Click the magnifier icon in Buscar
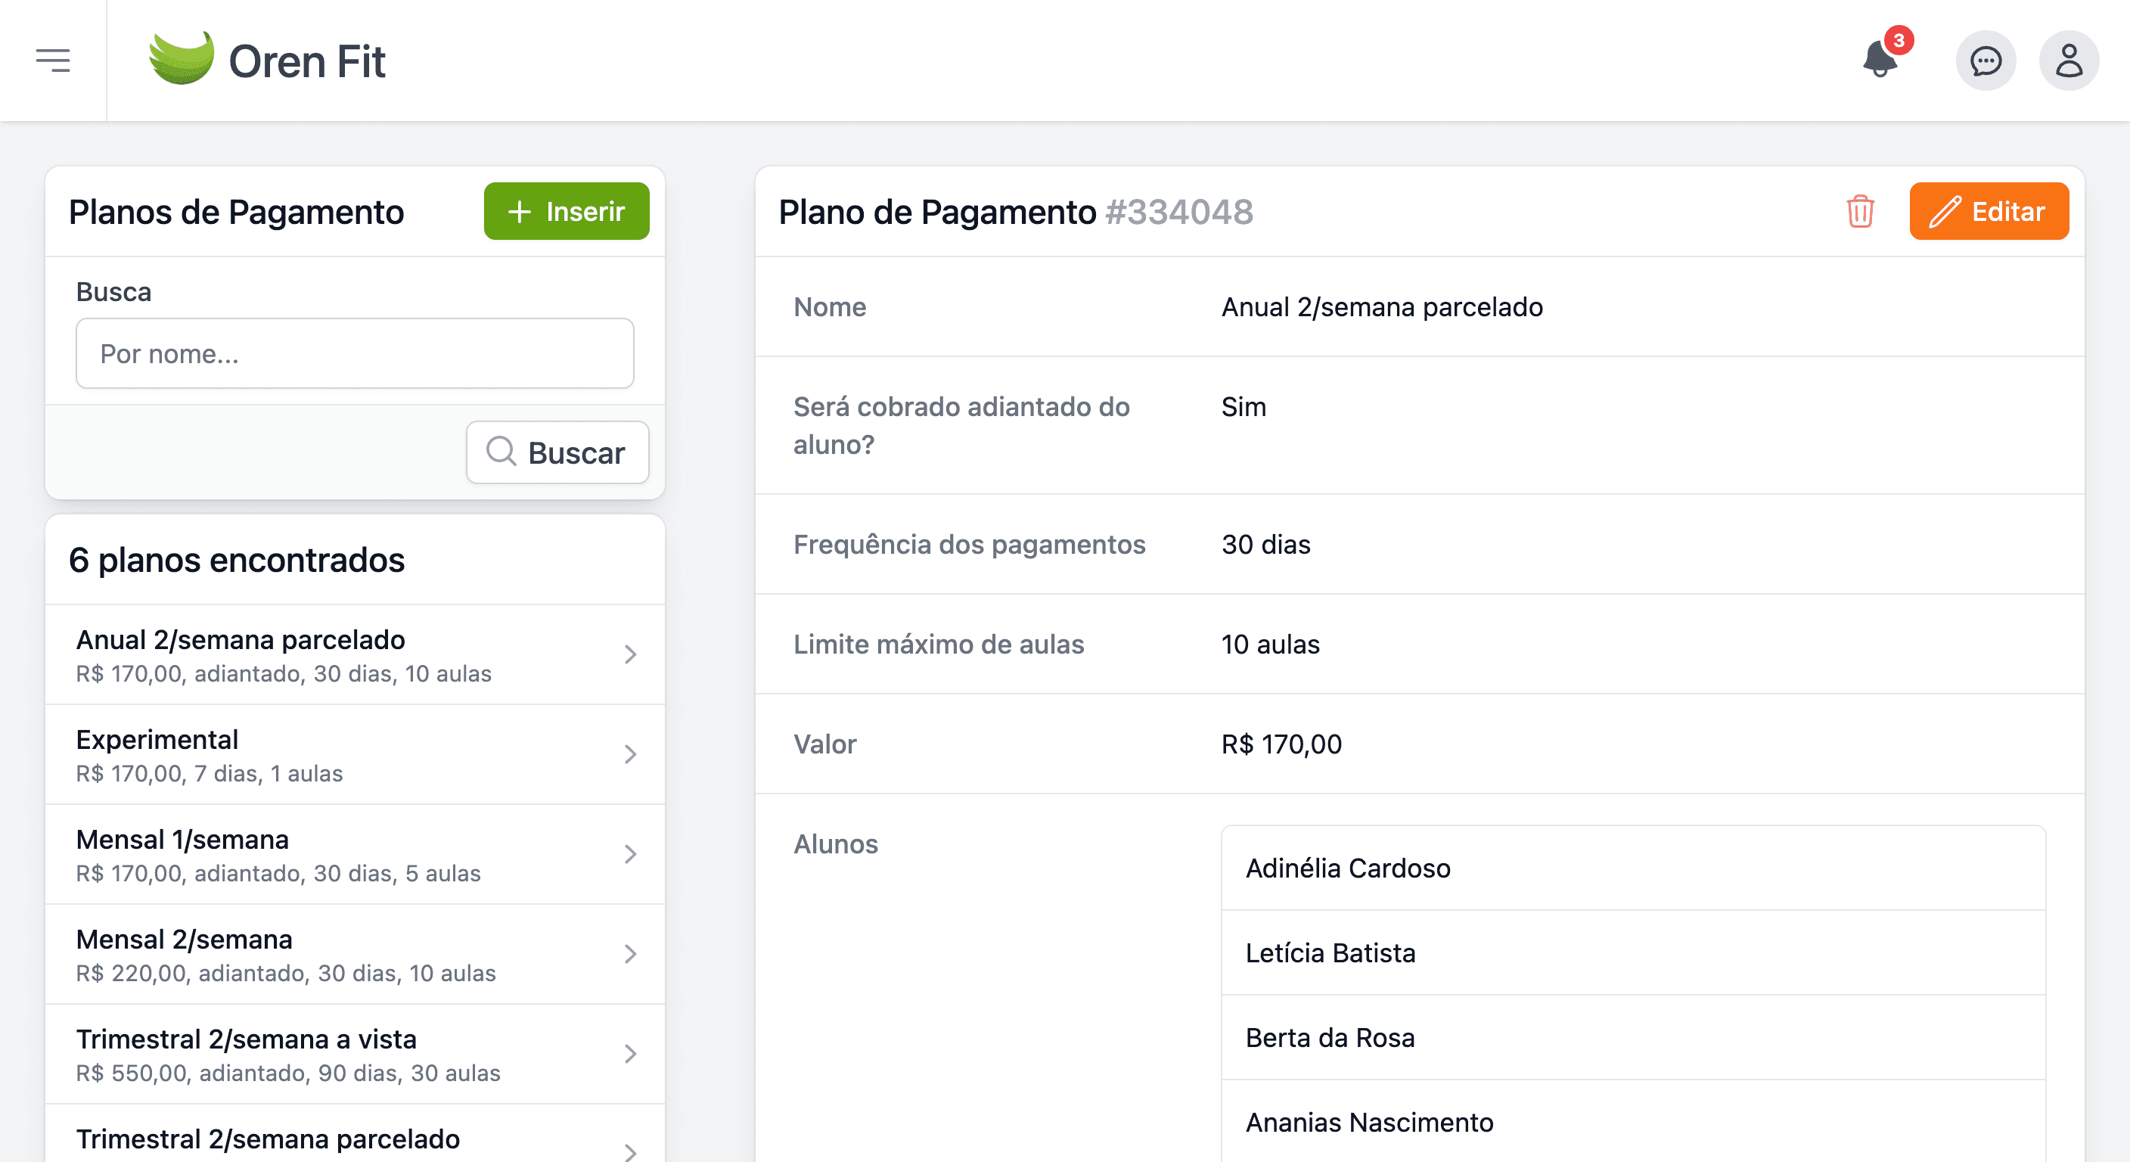Screen dimensions: 2130x1162 click(x=501, y=452)
